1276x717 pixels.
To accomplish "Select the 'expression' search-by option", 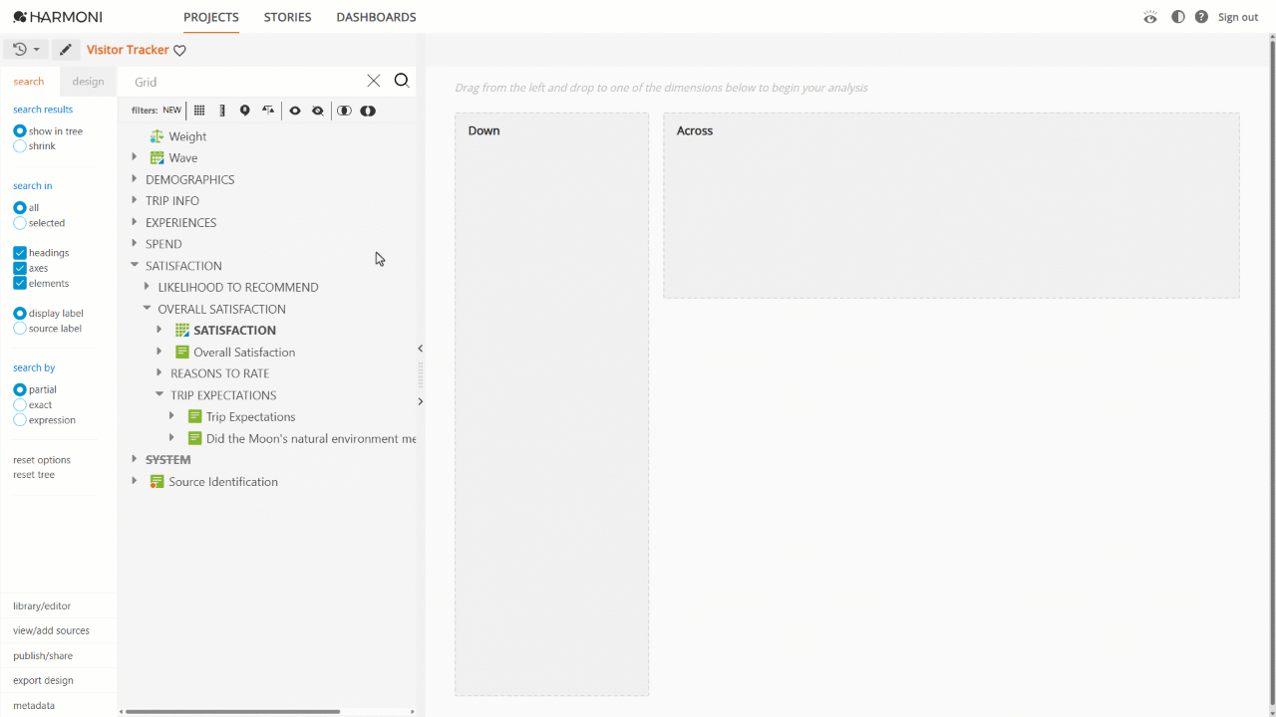I will [20, 420].
